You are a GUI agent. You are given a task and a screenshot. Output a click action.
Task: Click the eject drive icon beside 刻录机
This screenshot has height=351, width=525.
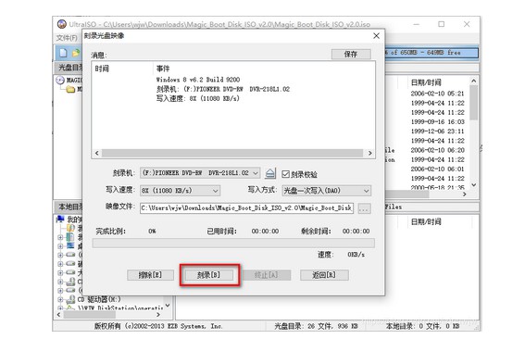click(270, 173)
